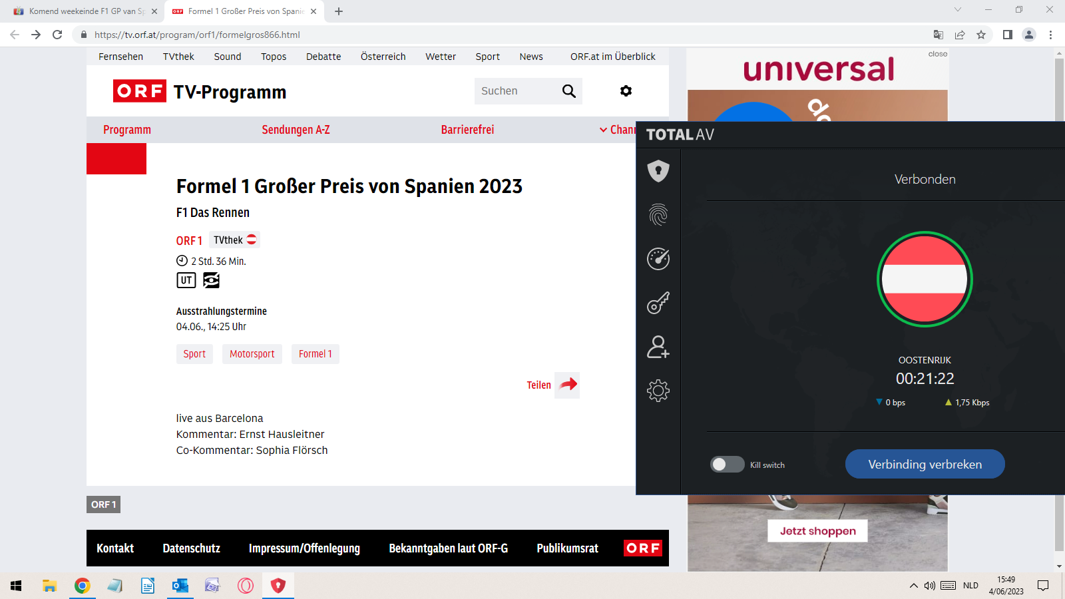This screenshot has width=1065, height=599.
Task: Click the ORF page settings gear icon
Action: 626,91
